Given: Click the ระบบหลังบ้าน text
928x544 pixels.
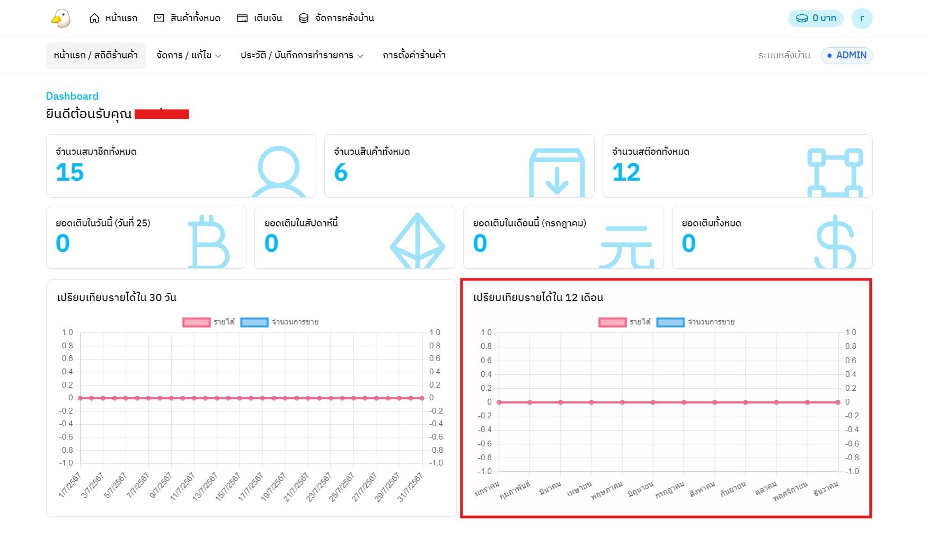Looking at the screenshot, I should click(x=784, y=56).
